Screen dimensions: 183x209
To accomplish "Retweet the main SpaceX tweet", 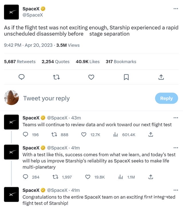I will [x=56, y=77].
